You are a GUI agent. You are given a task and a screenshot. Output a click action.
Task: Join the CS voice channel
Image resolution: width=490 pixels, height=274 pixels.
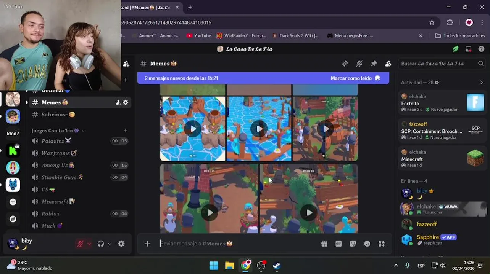79,190
